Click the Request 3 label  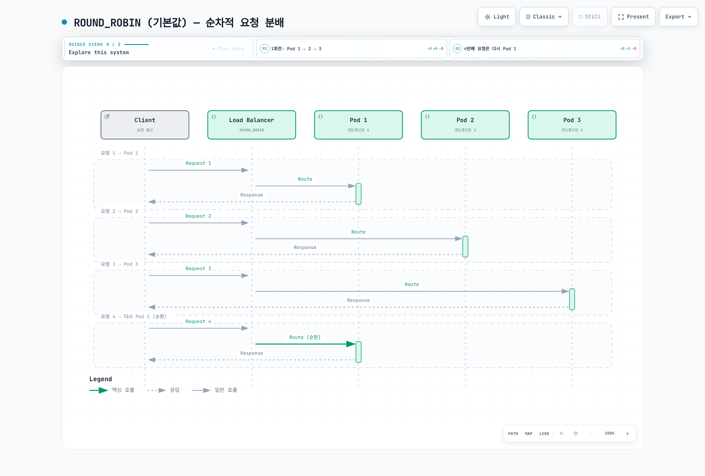click(x=198, y=269)
